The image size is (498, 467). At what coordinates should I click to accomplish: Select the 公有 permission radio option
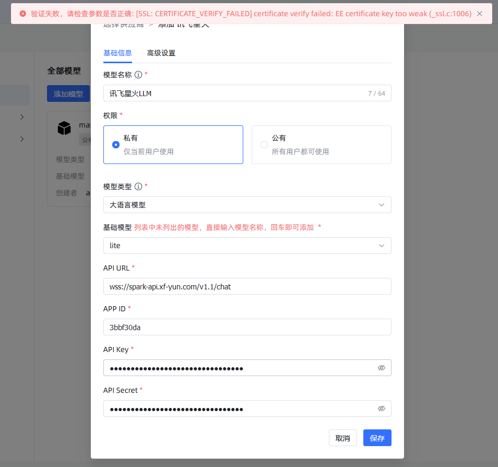click(322, 145)
